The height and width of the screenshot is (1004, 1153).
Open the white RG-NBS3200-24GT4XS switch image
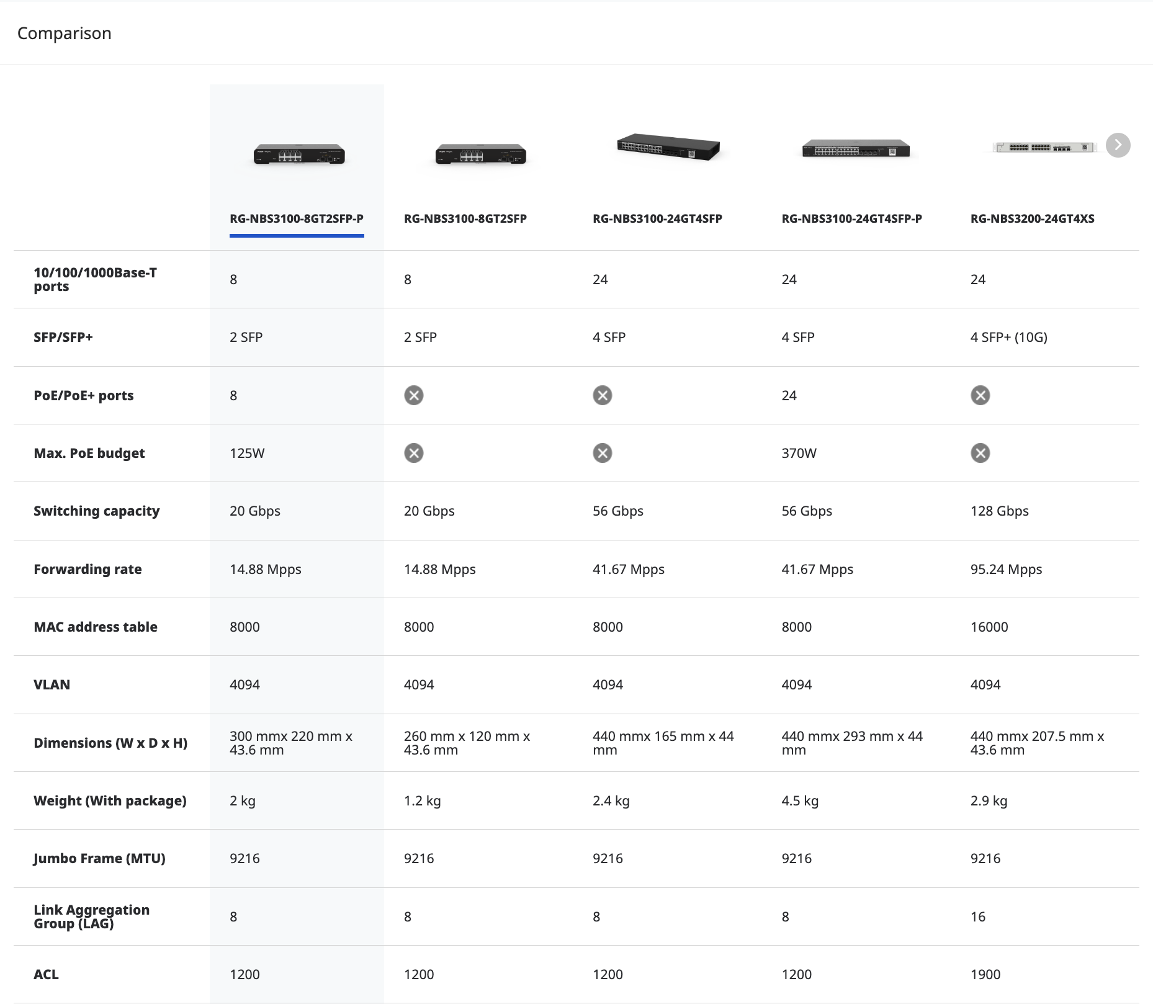1044,147
